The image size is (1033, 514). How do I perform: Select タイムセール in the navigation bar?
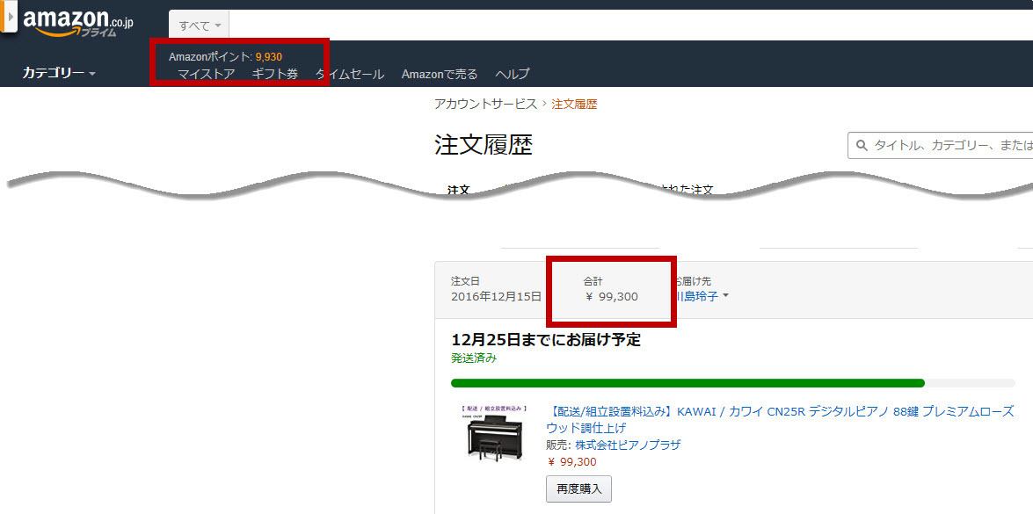[350, 74]
